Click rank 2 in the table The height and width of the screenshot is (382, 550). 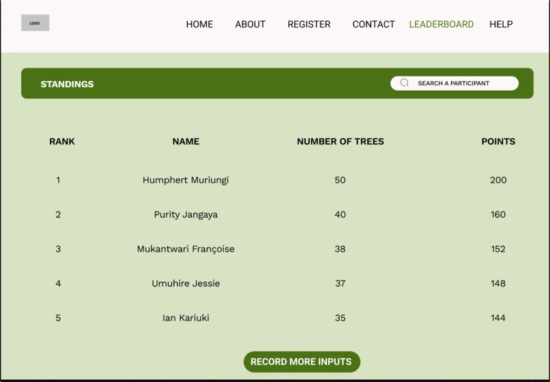(x=58, y=214)
